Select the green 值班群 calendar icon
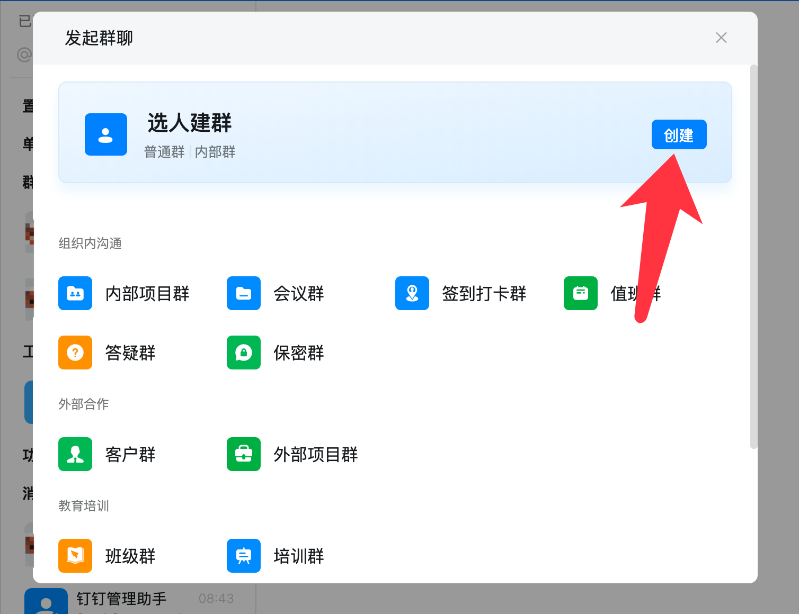The image size is (799, 614). 581,293
